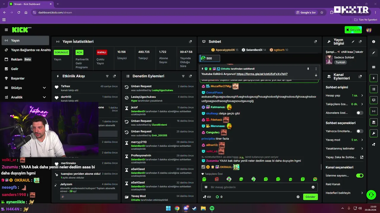This screenshot has width=380, height=213.
Task: Click the Go Live button
Action: 353,30
